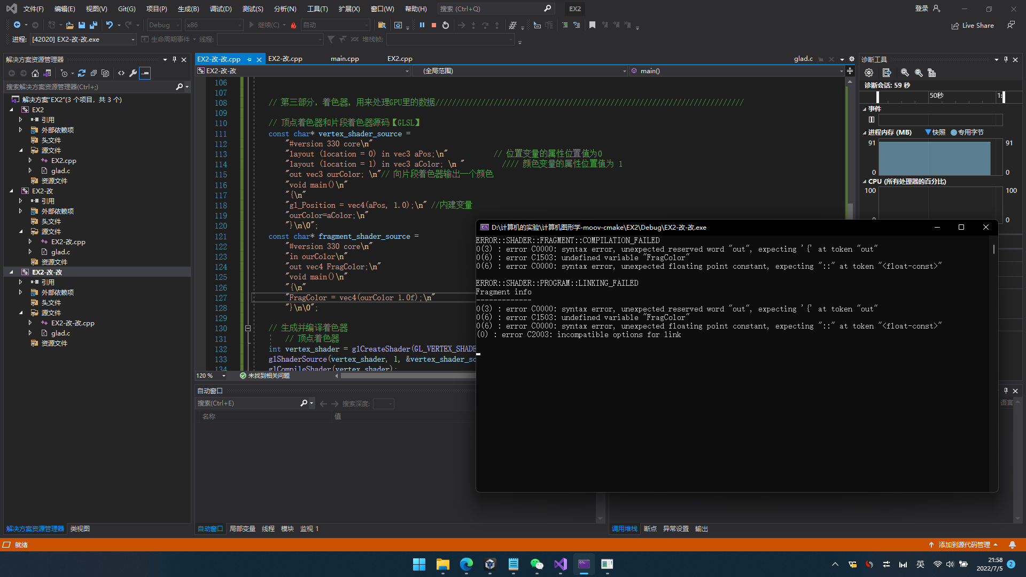Click 添加到源代码管理 in status bar

click(x=964, y=544)
